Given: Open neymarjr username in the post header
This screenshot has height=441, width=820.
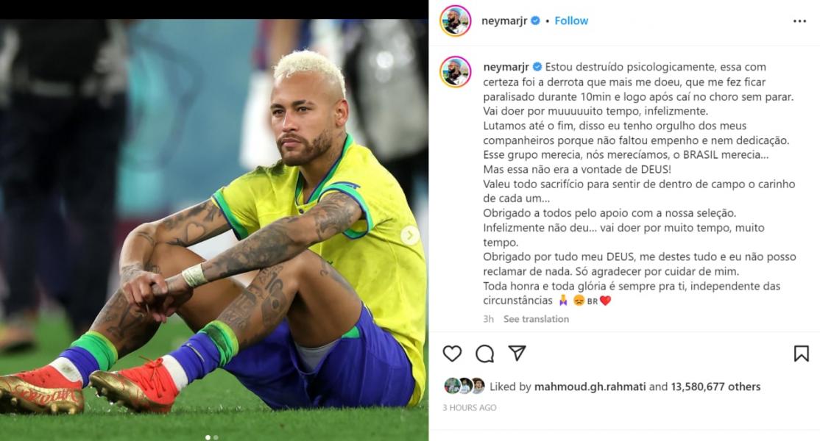Looking at the screenshot, I should tap(504, 21).
